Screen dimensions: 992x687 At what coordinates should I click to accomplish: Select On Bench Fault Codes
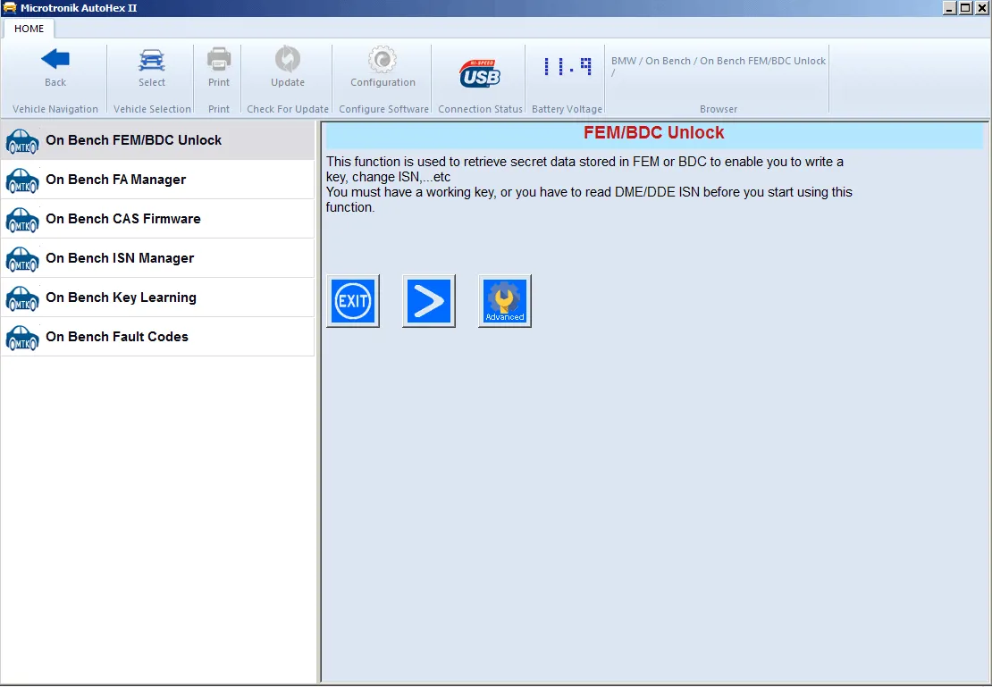click(x=157, y=337)
